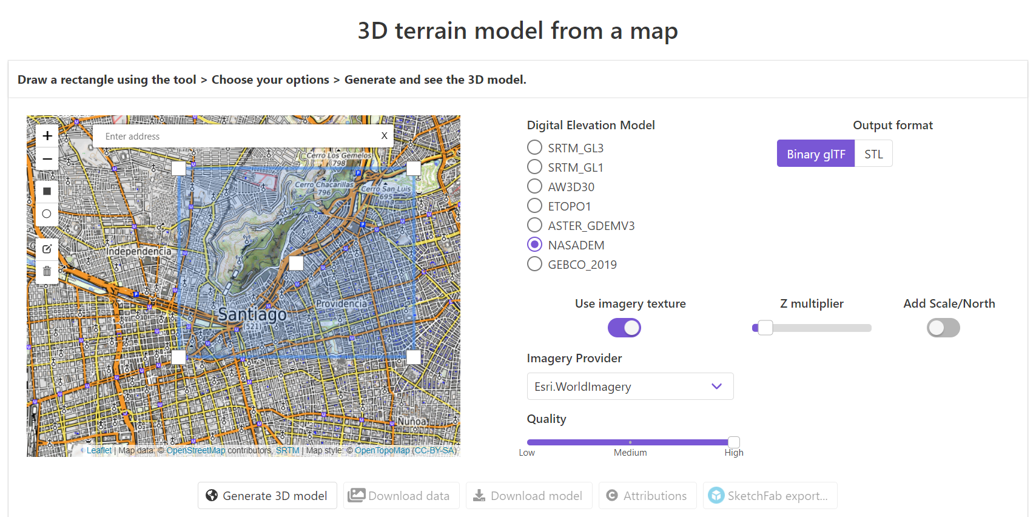Activate the edit layers tool
Screen dimensions: 1036x517
[x=47, y=249]
